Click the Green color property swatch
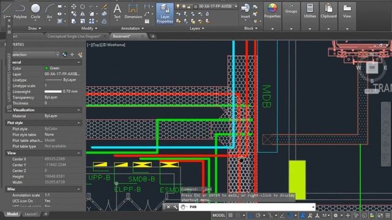392x220 pixels. [47, 68]
